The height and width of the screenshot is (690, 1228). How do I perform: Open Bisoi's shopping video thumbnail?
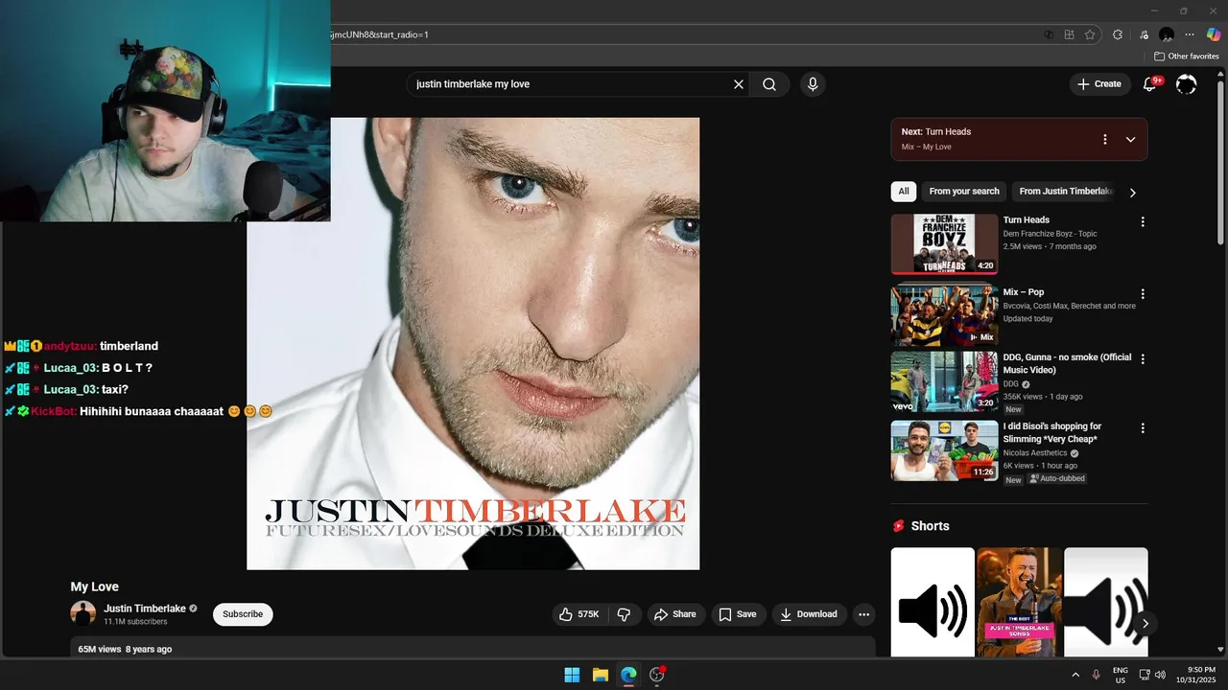(x=944, y=450)
